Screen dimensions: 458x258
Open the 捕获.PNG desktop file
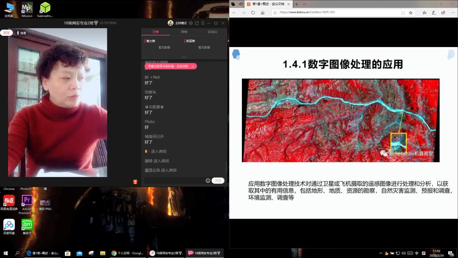point(45,205)
